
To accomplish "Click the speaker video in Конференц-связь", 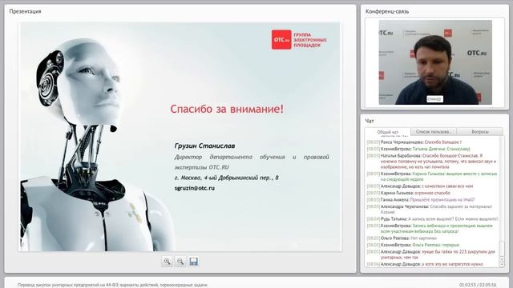I will coord(435,62).
